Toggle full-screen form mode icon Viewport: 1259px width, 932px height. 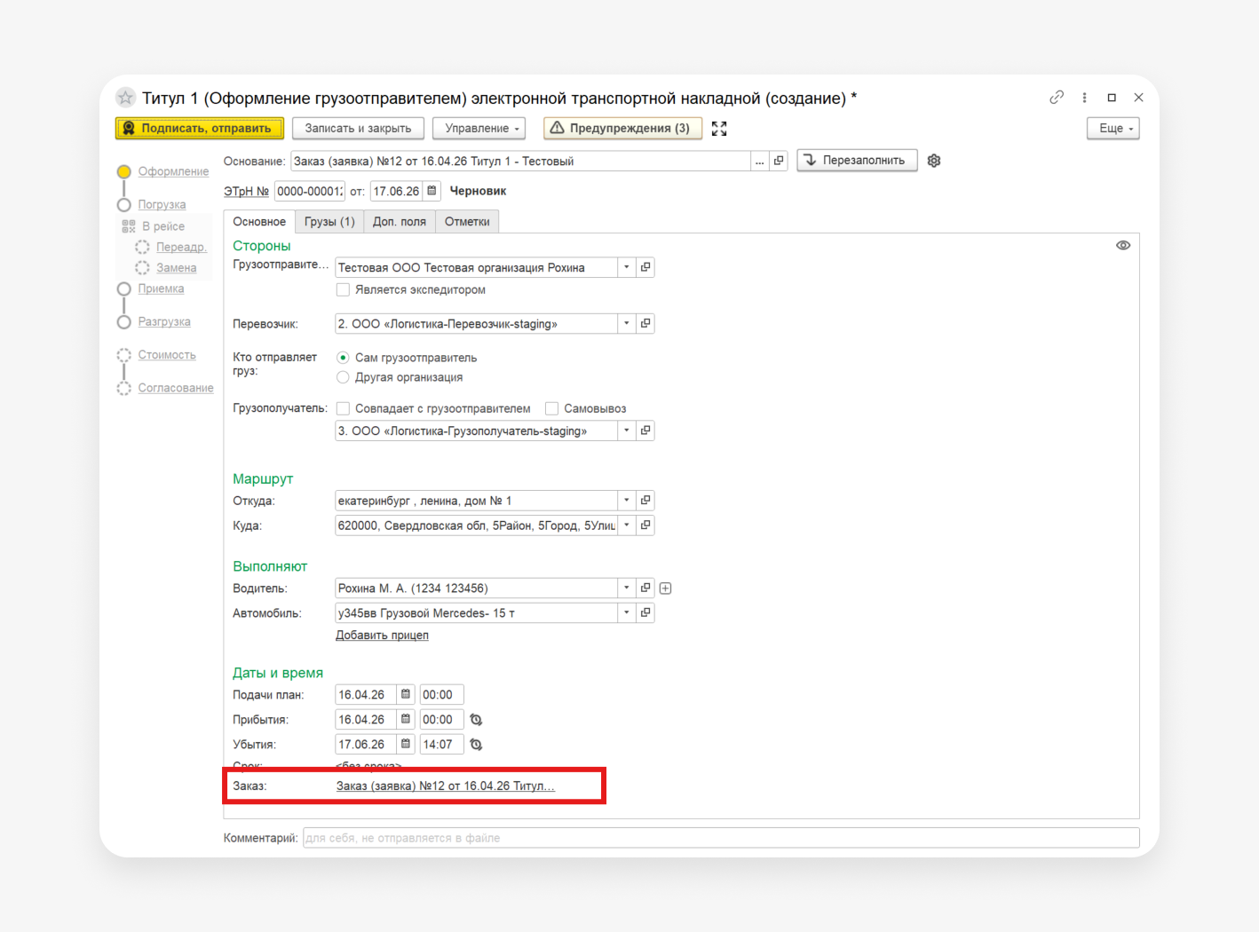pyautogui.click(x=719, y=129)
